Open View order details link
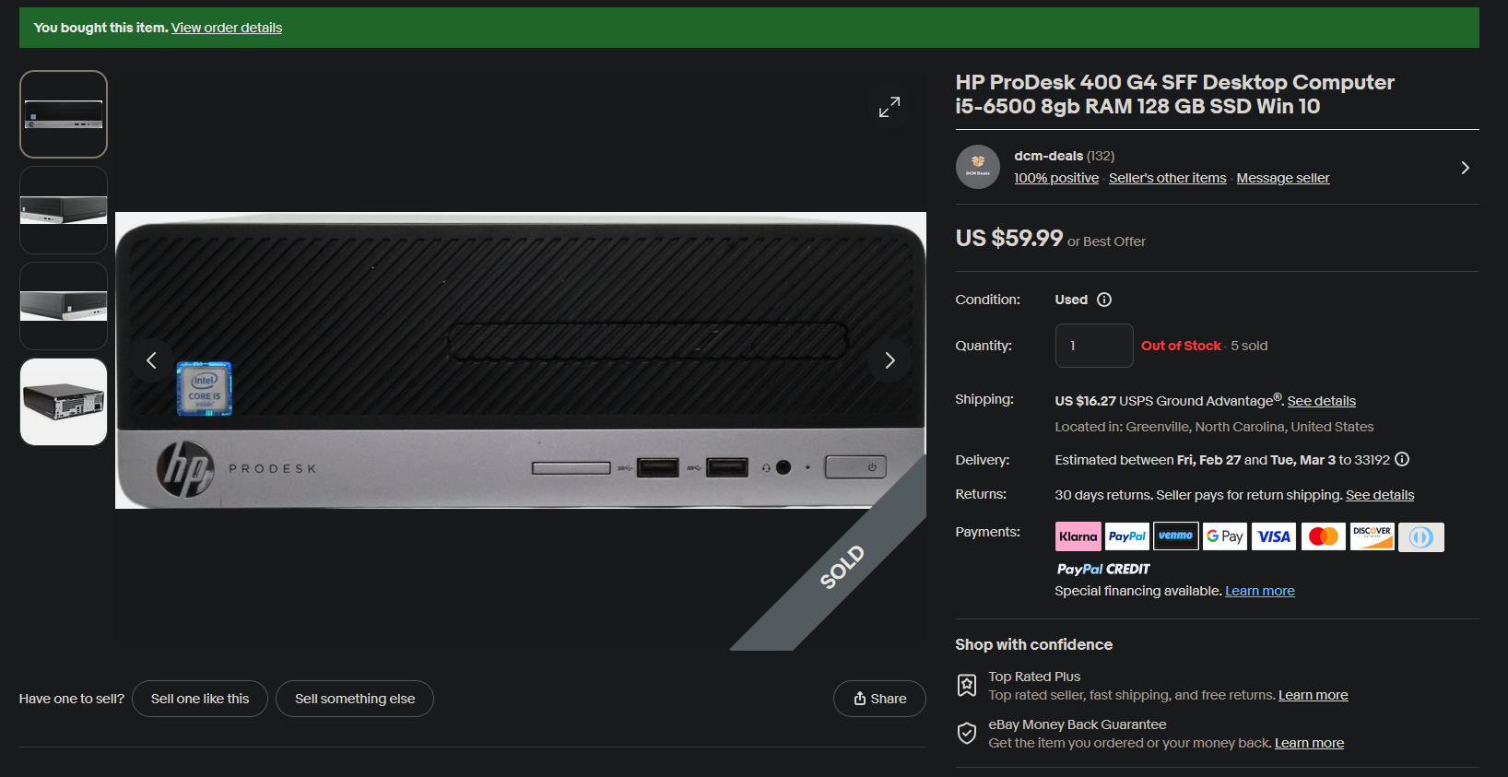The width and height of the screenshot is (1508, 777). pyautogui.click(x=227, y=28)
